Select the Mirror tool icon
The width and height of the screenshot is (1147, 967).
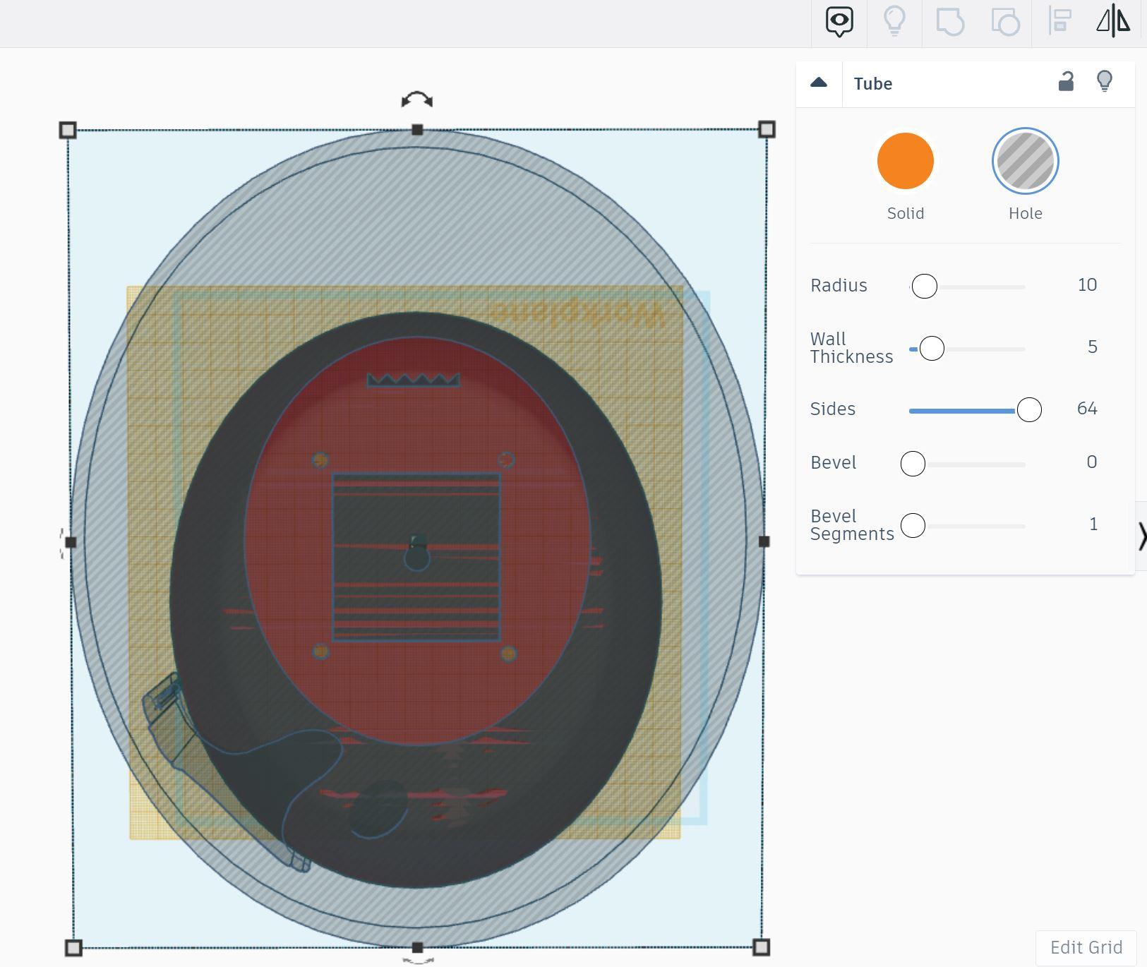(x=1113, y=20)
